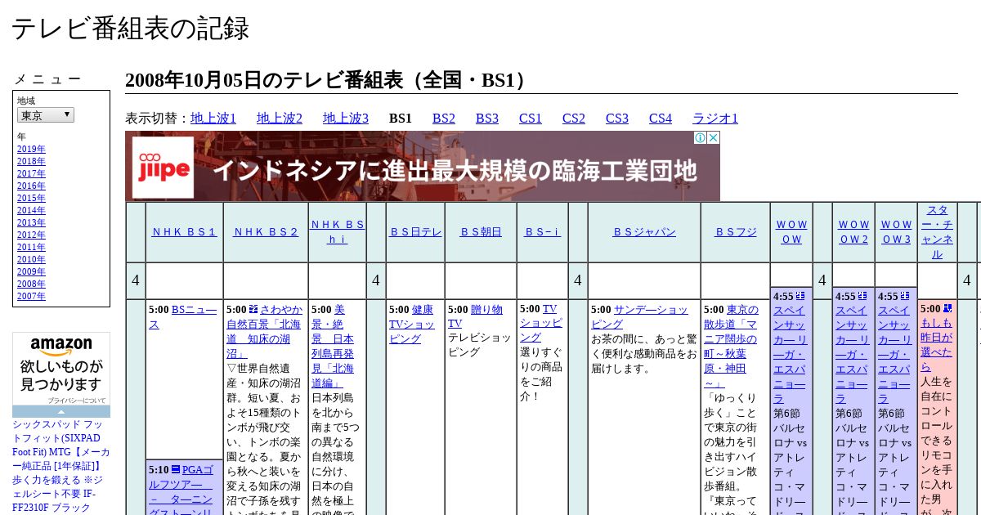The width and height of the screenshot is (981, 515).
Task: Click the icon after 4:55 in the WOWOW column
Action: [800, 296]
